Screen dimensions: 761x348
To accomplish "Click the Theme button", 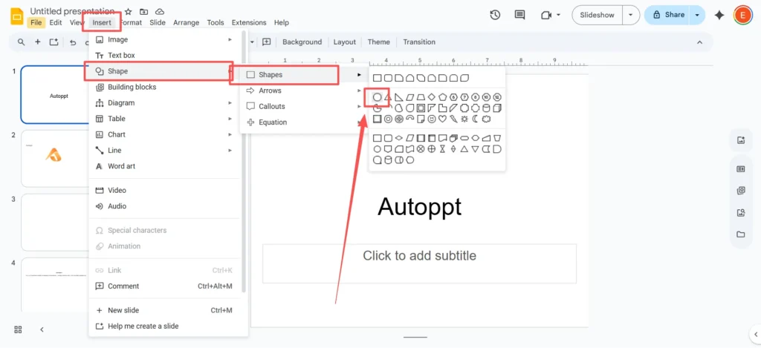I will click(x=378, y=42).
